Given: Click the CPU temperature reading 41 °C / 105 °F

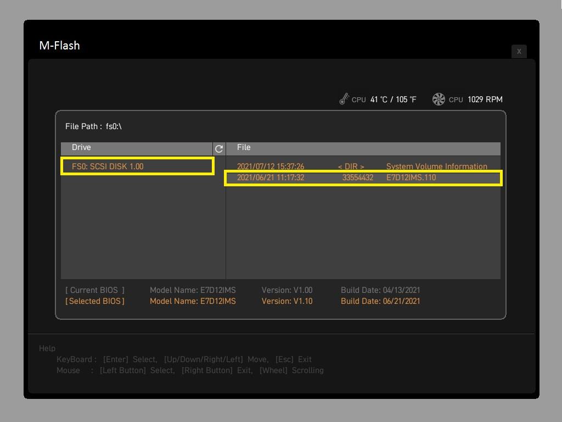Looking at the screenshot, I should (393, 99).
